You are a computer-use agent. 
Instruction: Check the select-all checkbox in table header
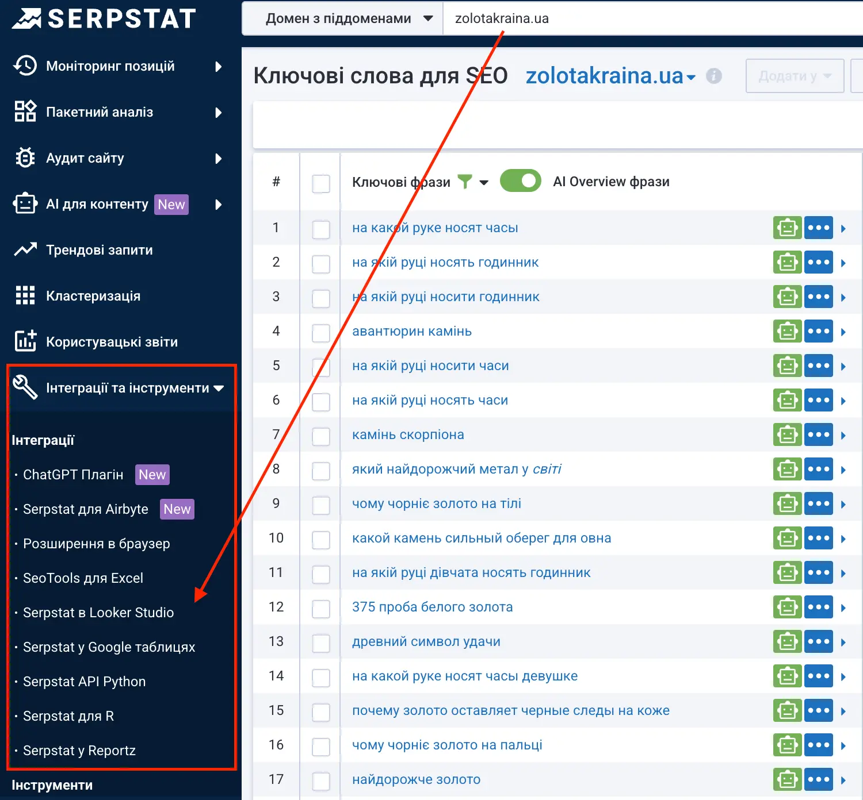click(321, 184)
